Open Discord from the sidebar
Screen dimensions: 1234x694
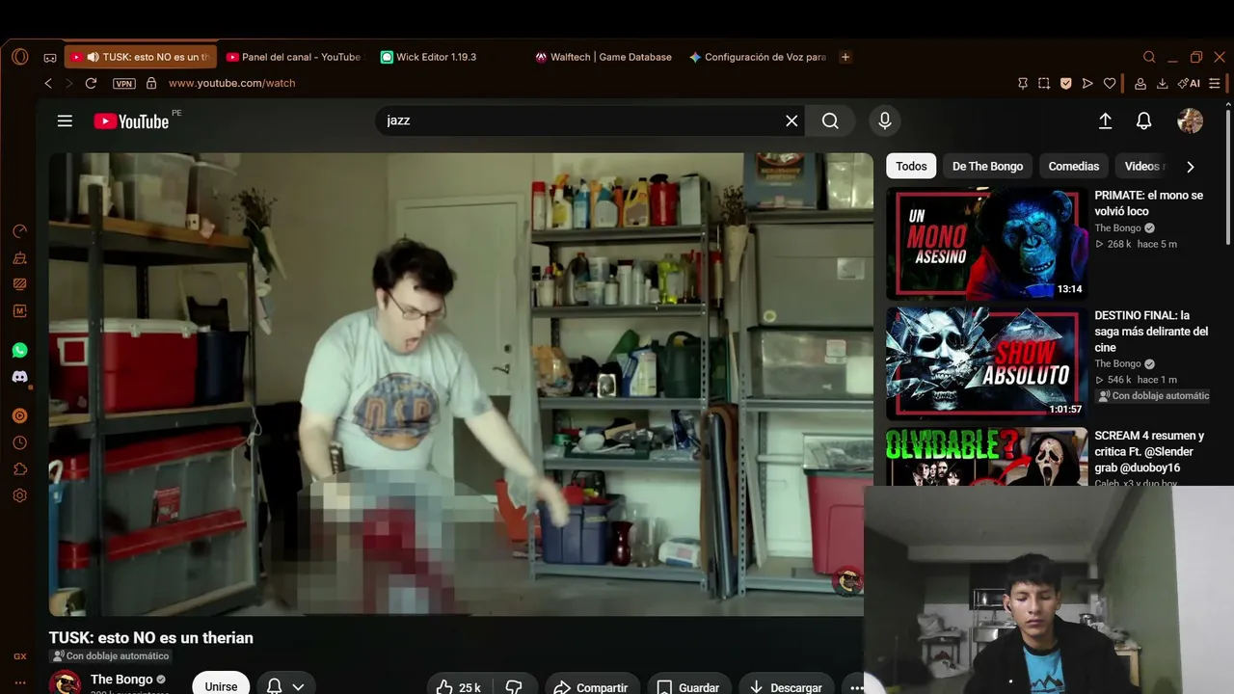pos(19,377)
